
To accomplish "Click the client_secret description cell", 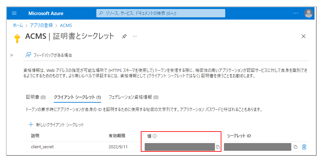I will pyautogui.click(x=42, y=147).
